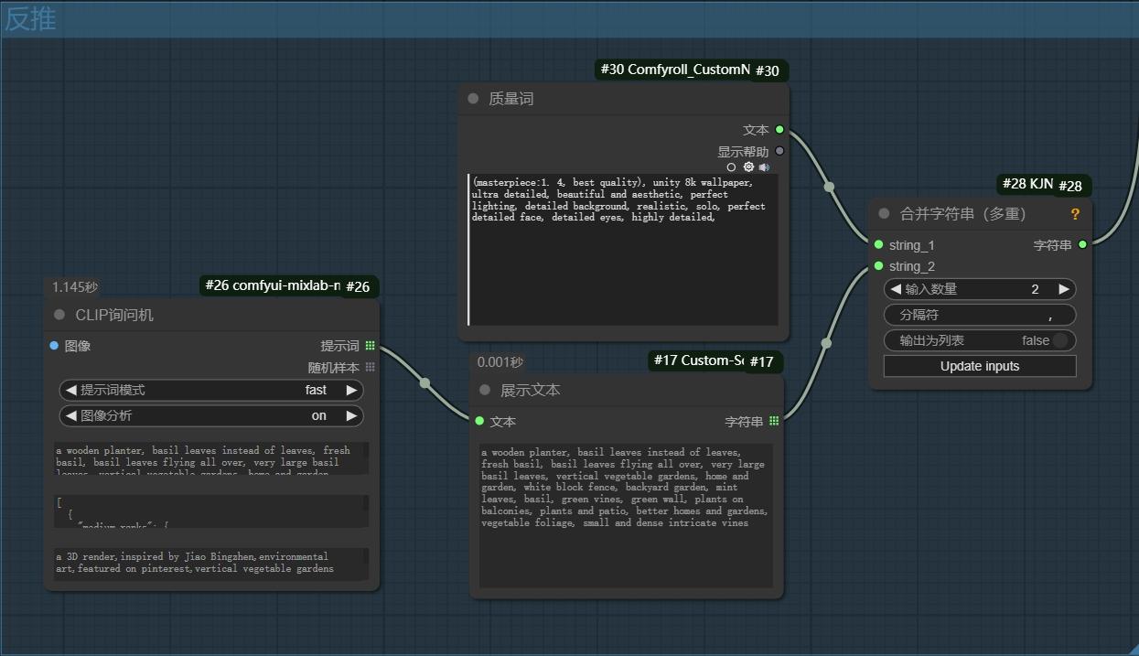1139x656 pixels.
Task: Click the question mark help icon on 合并字符串 node
Action: [1075, 214]
